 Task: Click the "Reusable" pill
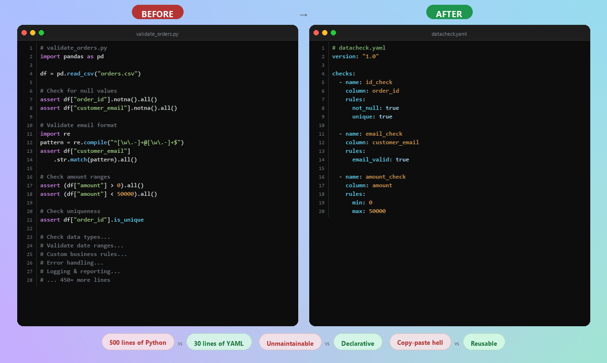click(484, 342)
